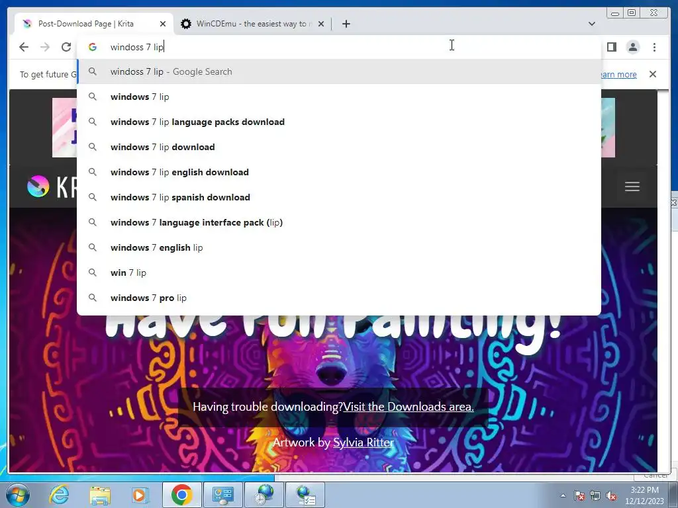Open Windows Explorer folder from taskbar
The width and height of the screenshot is (678, 508).
click(x=100, y=495)
